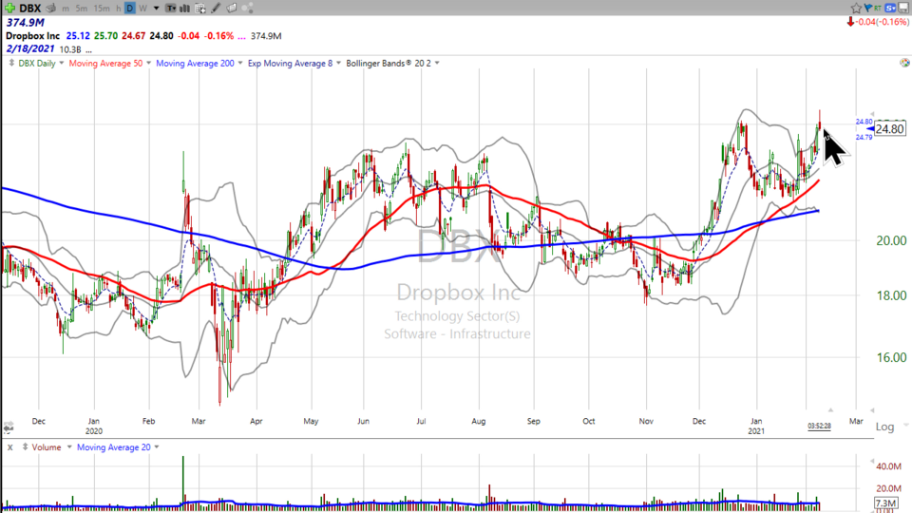Switch to the hourly 'h' timeframe
Screen dimensions: 912x513
coord(118,9)
